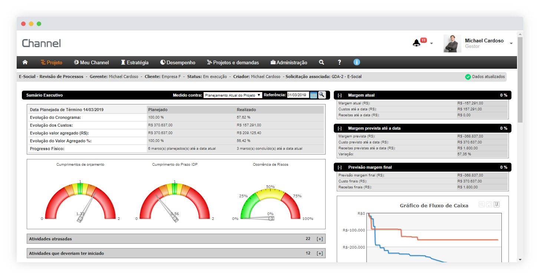Open the Projetos e demandas menu

233,62
